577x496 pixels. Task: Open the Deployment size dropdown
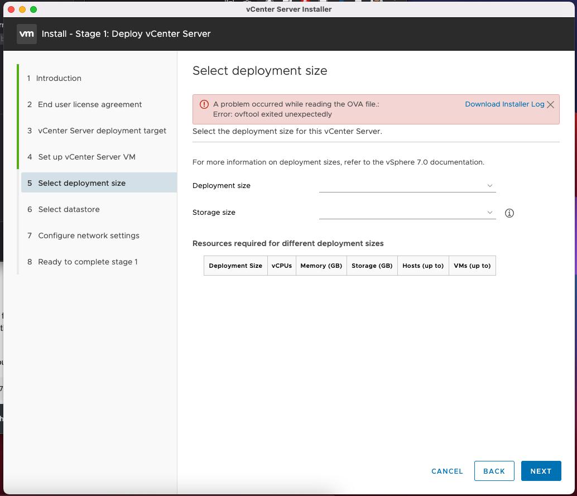click(x=407, y=186)
